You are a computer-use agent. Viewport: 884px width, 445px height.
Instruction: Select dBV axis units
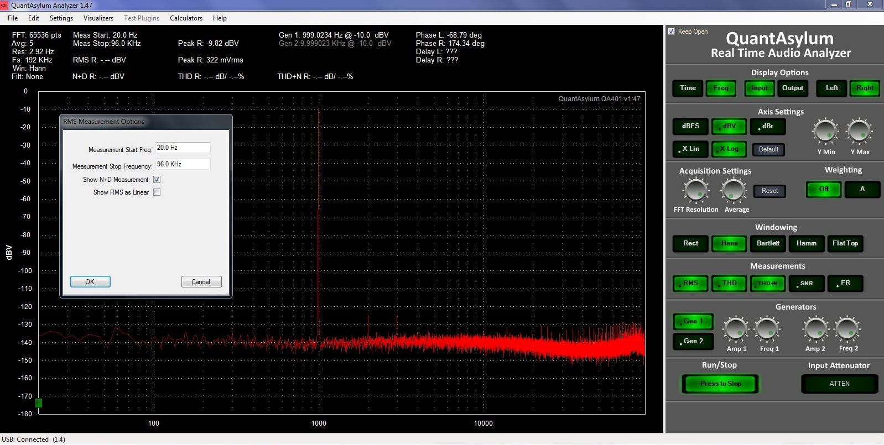click(x=729, y=127)
